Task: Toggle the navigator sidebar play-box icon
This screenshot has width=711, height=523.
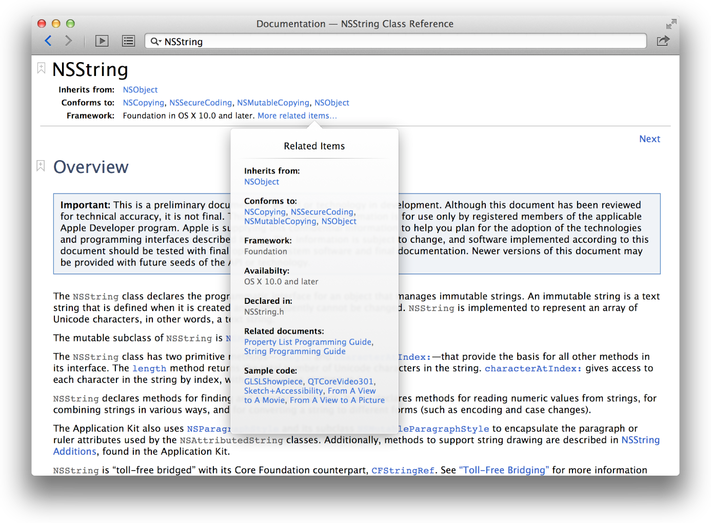Action: tap(102, 41)
